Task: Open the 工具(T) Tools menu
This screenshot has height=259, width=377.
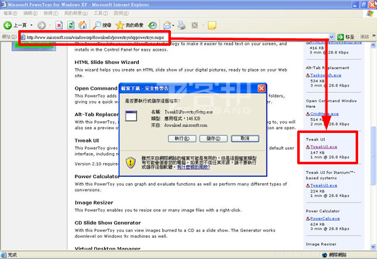Action: (x=101, y=13)
